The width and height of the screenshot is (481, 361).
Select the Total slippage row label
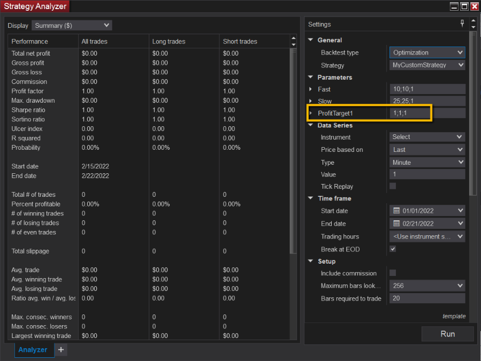click(30, 251)
